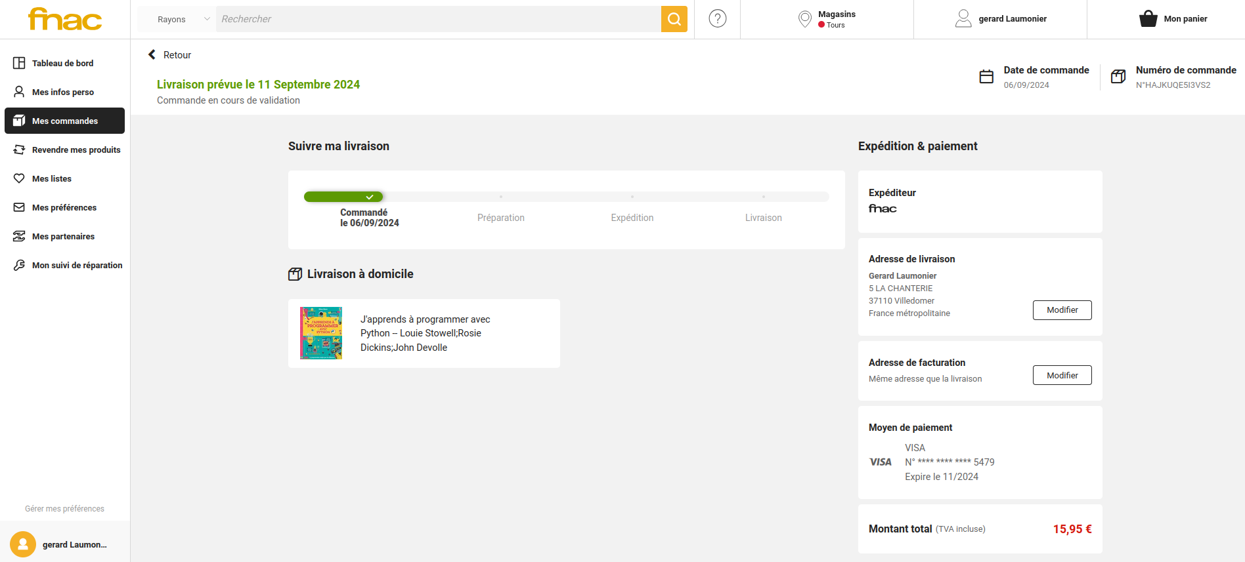Click the Magasins location pin icon
The height and width of the screenshot is (562, 1245).
coord(804,19)
